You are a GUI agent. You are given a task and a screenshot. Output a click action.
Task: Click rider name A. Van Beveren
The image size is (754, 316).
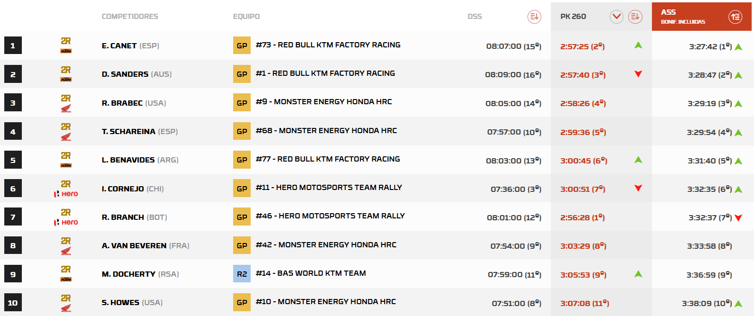coord(134,246)
